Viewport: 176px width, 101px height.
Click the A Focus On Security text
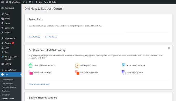point(136,65)
